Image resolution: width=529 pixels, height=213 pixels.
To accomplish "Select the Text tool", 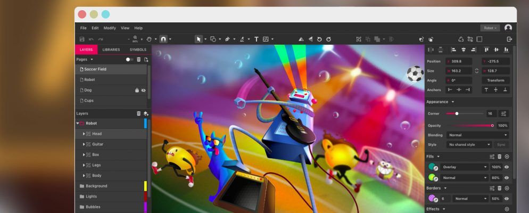I will 256,39.
